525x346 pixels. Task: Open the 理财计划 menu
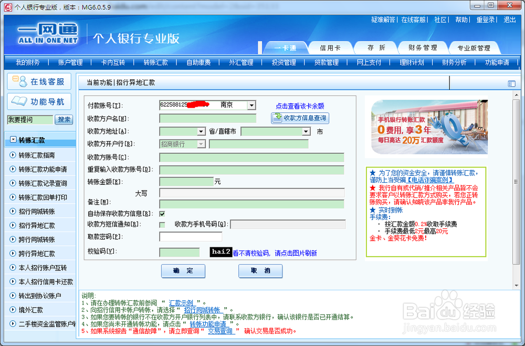[x=412, y=62]
